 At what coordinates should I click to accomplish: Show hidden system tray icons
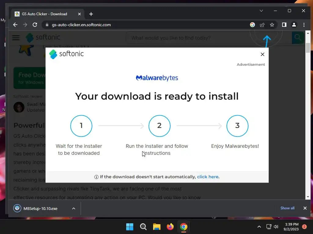tap(259, 227)
